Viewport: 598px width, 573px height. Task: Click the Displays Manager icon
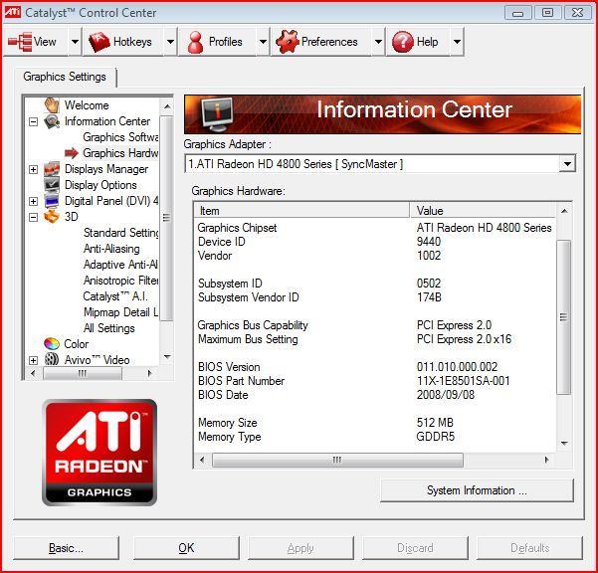[52, 169]
